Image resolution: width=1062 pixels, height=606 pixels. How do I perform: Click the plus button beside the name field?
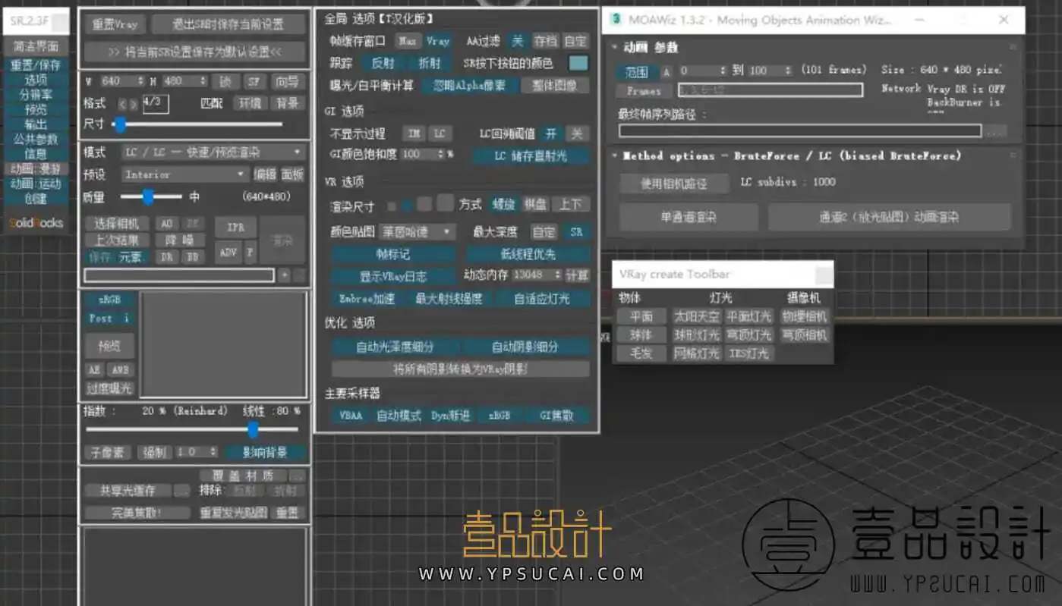pyautogui.click(x=284, y=275)
